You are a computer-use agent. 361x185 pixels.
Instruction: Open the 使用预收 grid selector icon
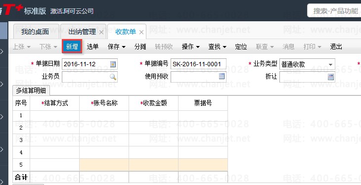tap(222, 76)
